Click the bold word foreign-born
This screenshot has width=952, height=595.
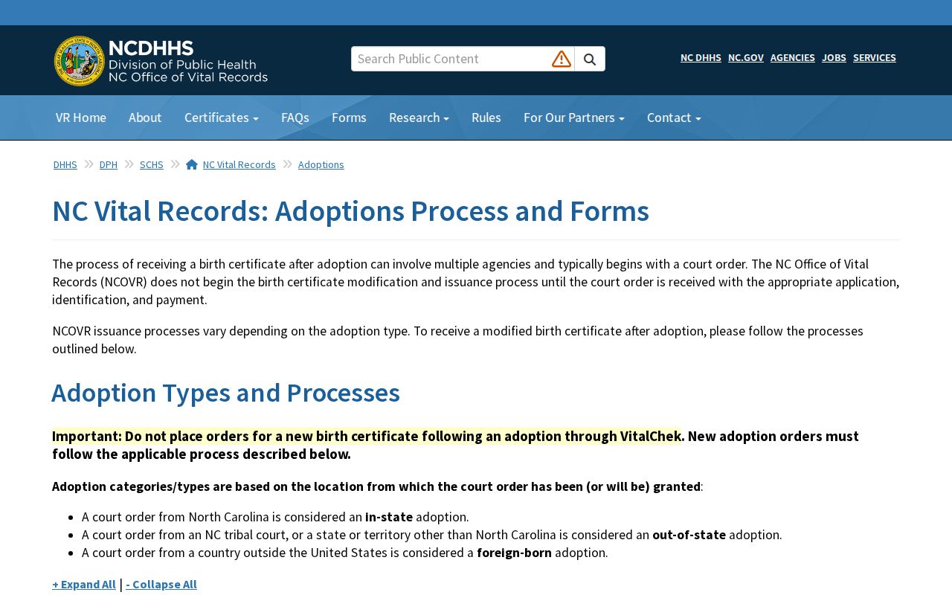[x=515, y=553]
